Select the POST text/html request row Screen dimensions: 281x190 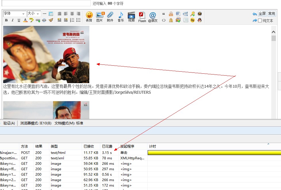pos(140,153)
